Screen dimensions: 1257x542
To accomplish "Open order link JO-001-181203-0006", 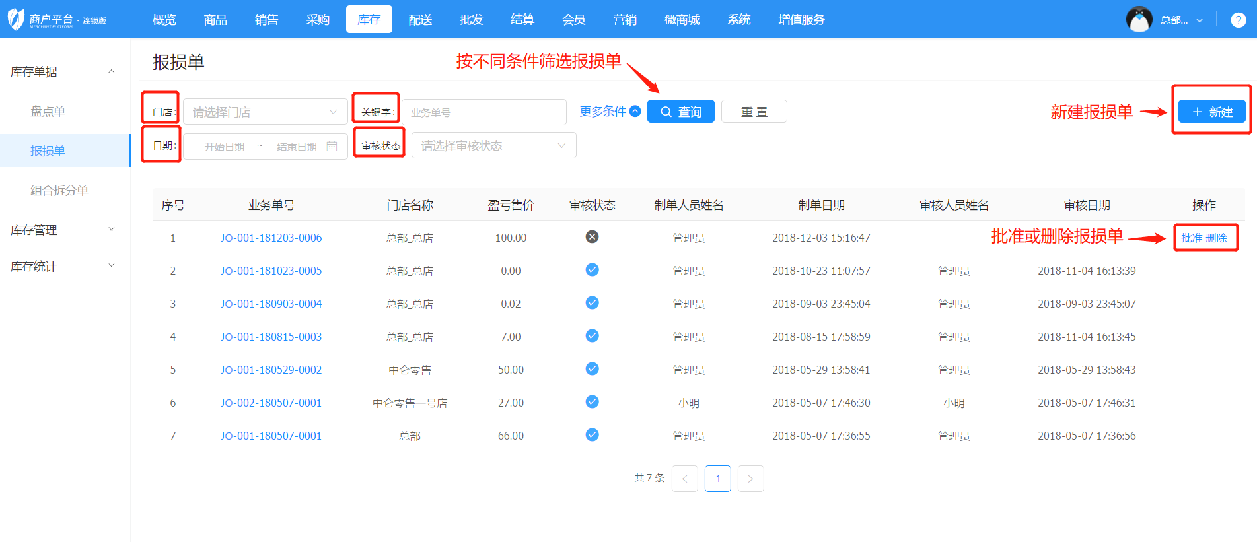I will [271, 238].
